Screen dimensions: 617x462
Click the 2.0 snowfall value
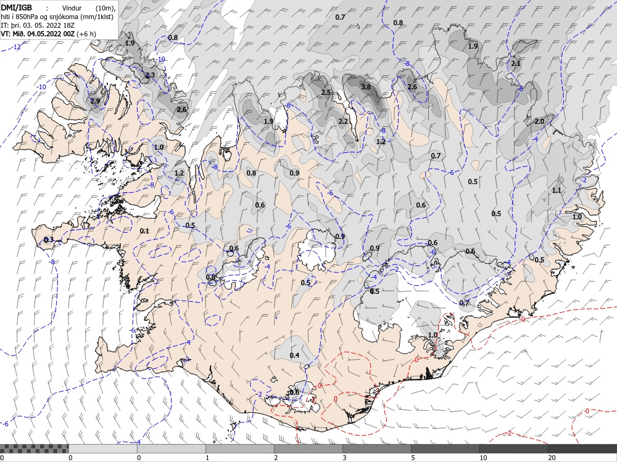point(539,121)
